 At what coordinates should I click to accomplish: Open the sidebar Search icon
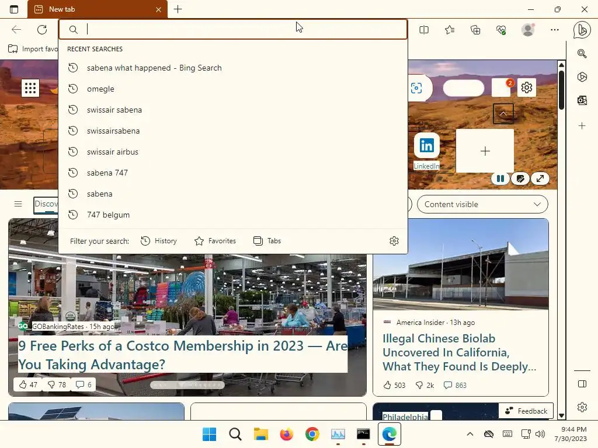582,54
